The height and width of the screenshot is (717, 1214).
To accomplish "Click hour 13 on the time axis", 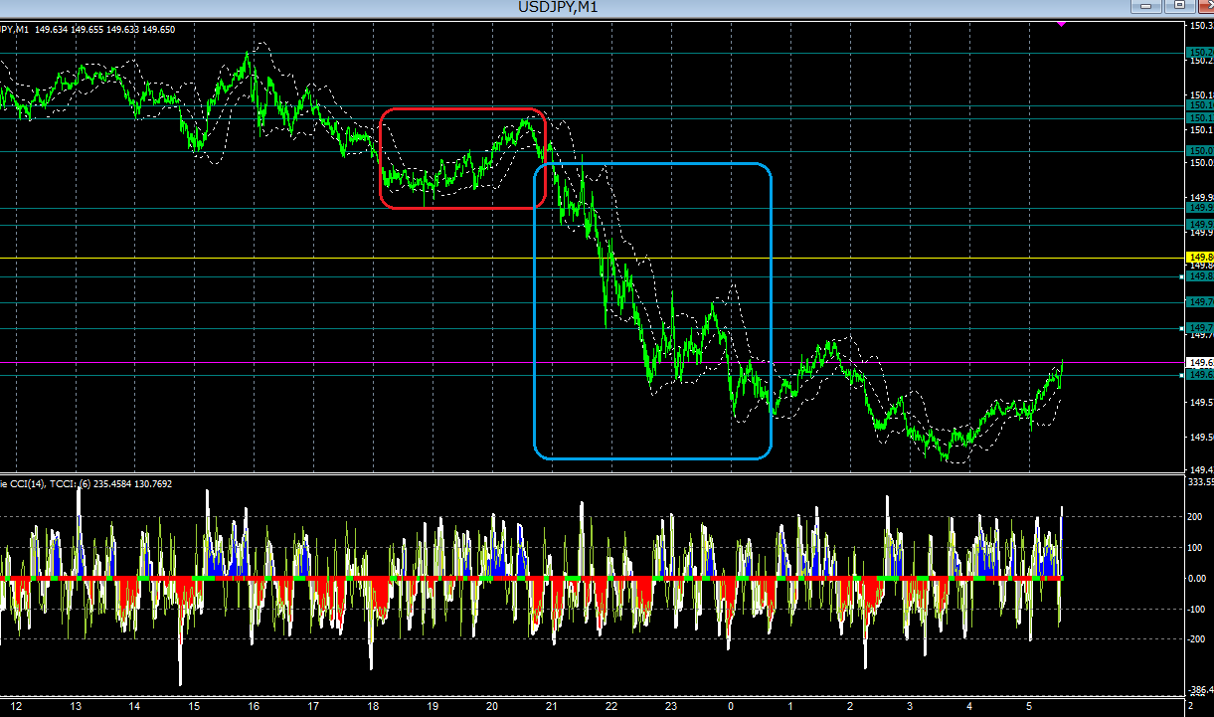I will pyautogui.click(x=76, y=707).
